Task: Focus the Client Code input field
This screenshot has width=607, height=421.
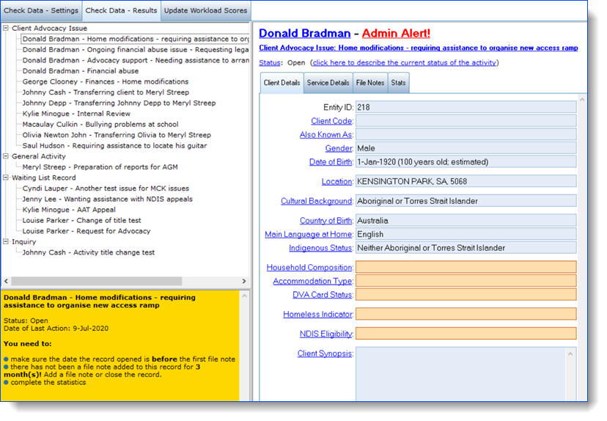Action: (x=466, y=121)
